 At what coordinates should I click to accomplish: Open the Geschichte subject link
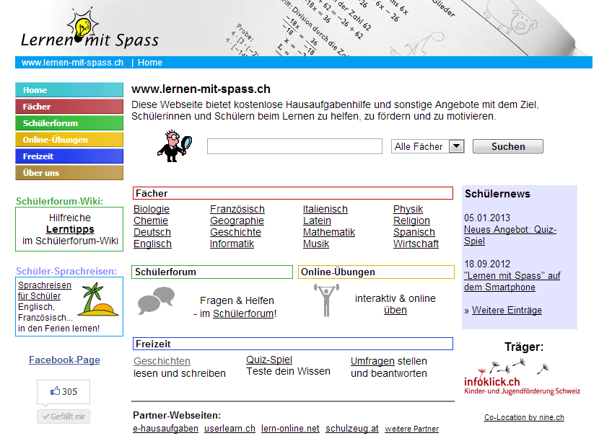[235, 232]
